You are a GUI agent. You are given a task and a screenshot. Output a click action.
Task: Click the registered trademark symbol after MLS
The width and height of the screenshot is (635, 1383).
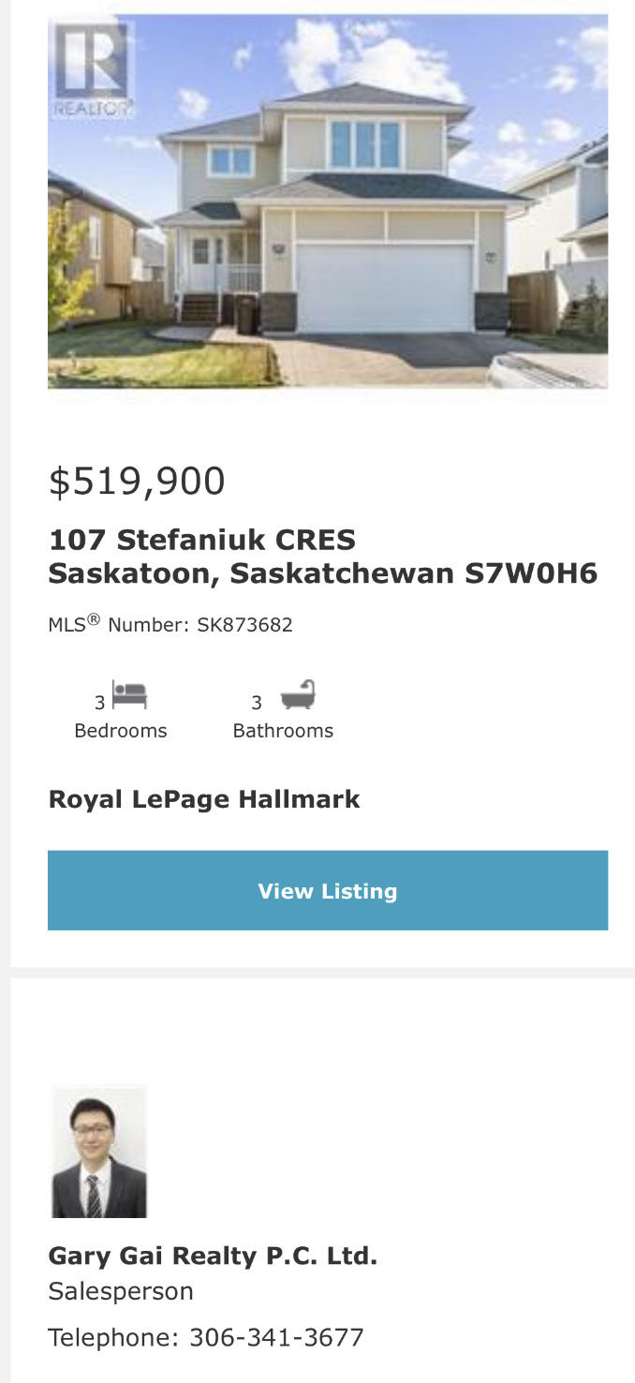94,619
